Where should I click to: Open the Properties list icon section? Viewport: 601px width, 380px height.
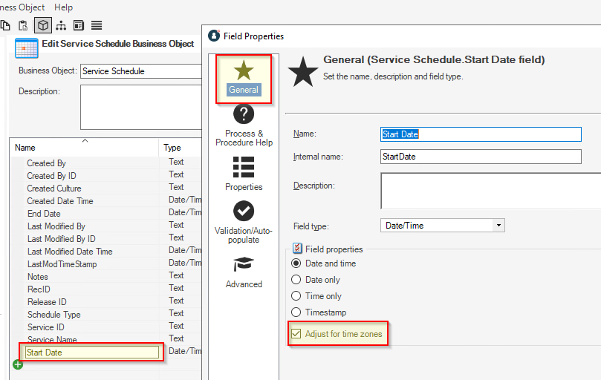244,167
